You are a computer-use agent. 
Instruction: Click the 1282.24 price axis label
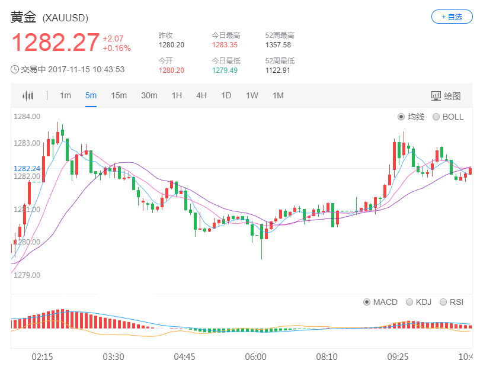pyautogui.click(x=26, y=168)
